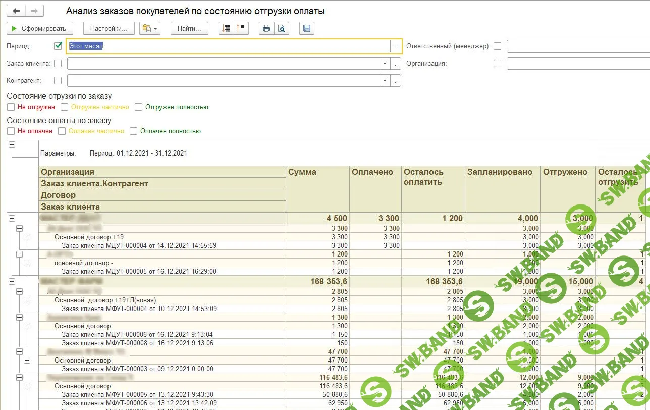The height and width of the screenshot is (410, 650).
Task: Select the Осталось оплатить column header
Action: [433, 189]
